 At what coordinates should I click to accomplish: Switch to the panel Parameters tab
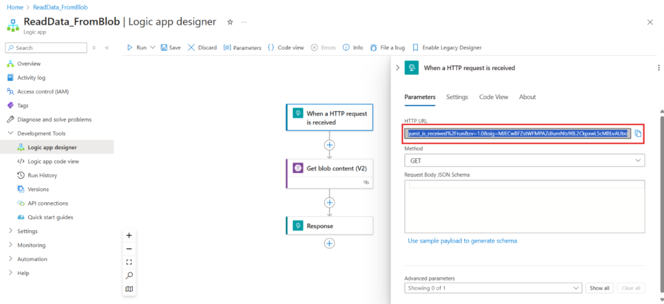pos(420,97)
